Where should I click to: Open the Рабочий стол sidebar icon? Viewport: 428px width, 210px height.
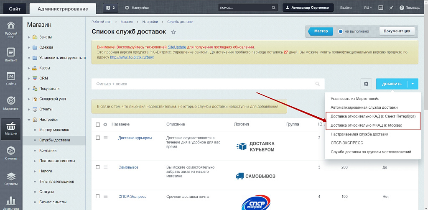point(11,29)
